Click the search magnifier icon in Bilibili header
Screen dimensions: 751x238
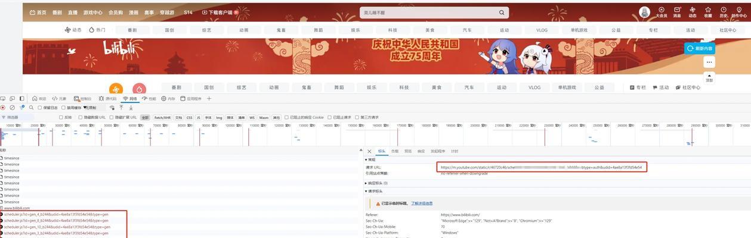[502, 12]
